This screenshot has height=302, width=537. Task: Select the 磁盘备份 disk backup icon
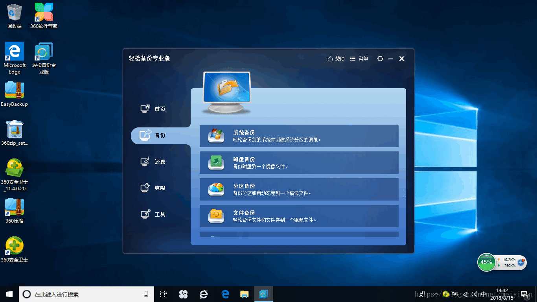(x=216, y=162)
